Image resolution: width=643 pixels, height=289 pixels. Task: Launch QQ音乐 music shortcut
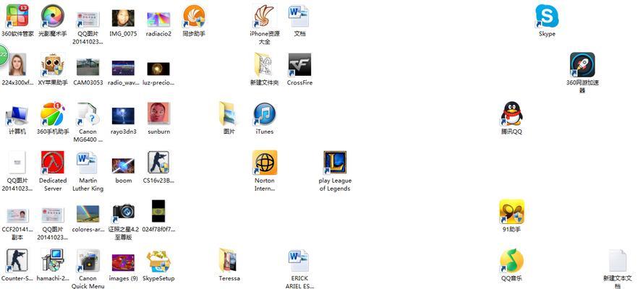pos(511,260)
